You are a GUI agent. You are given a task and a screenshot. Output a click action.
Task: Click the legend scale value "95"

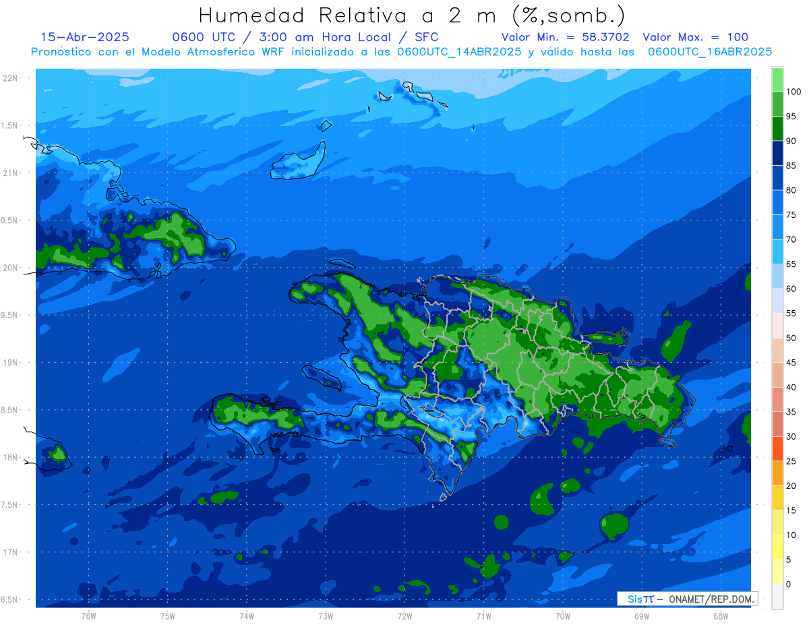(791, 116)
